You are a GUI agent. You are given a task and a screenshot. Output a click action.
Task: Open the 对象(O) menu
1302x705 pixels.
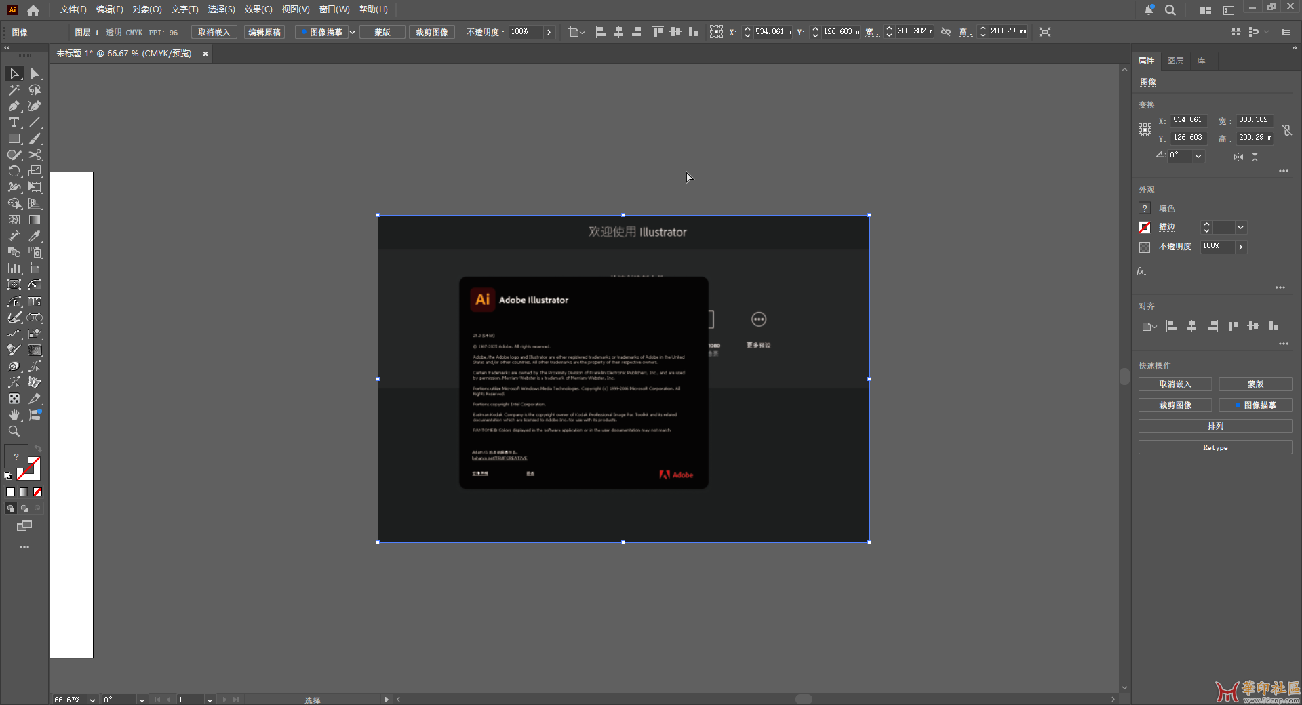(147, 9)
